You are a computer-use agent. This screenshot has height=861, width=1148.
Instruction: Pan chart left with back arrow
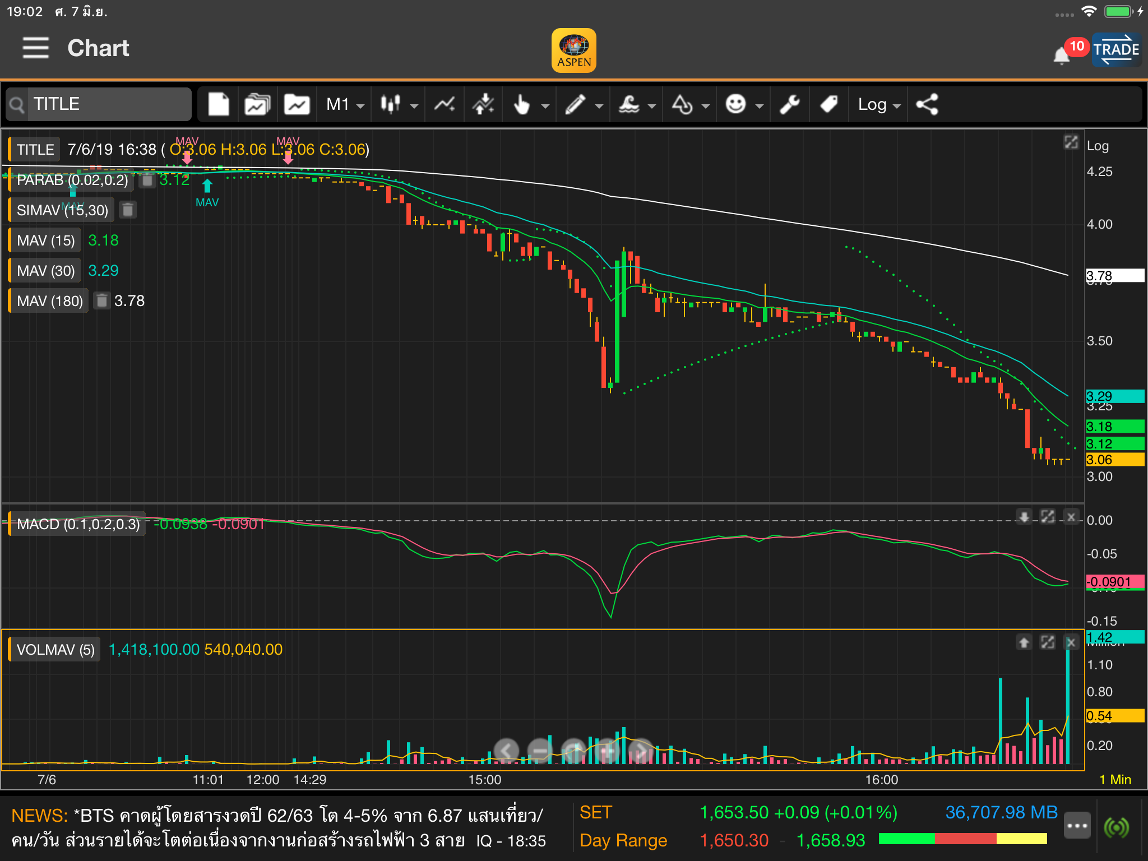506,750
